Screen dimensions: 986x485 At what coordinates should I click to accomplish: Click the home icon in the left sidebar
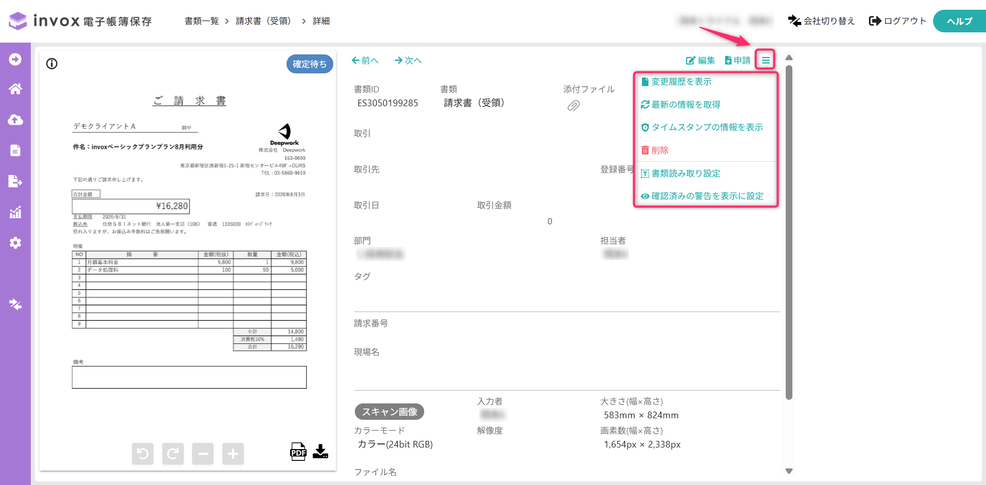coord(15,89)
